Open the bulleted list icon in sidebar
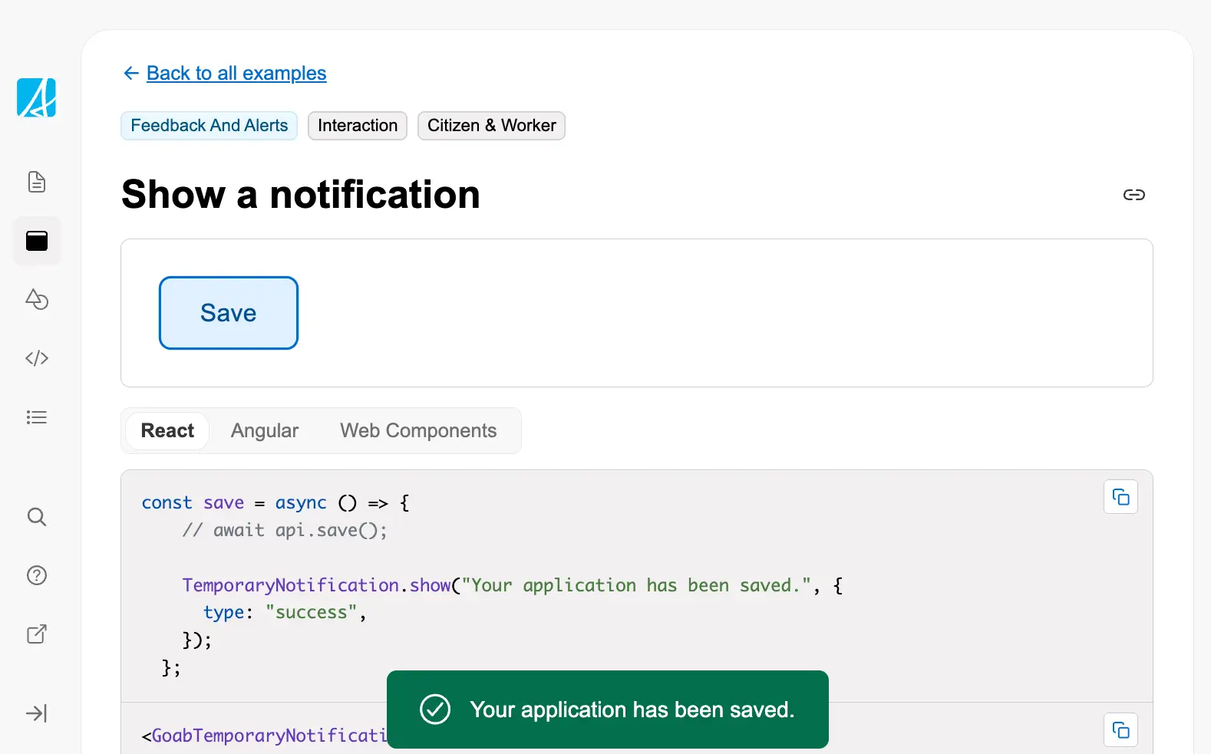The height and width of the screenshot is (754, 1211). [37, 417]
